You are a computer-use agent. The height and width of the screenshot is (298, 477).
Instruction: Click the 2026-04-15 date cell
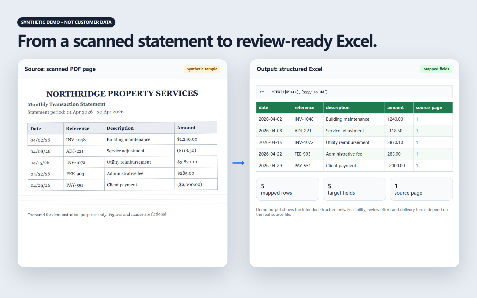pyautogui.click(x=274, y=142)
